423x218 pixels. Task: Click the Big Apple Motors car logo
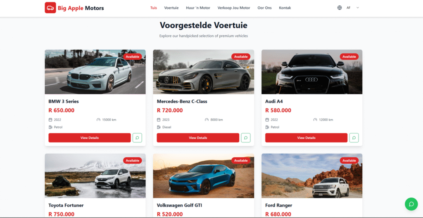[x=50, y=8]
